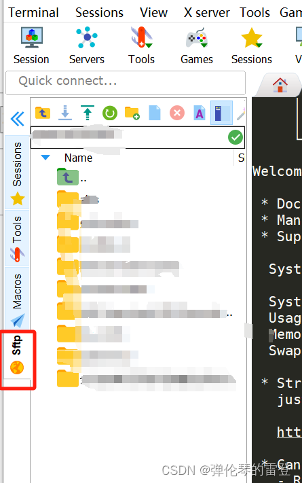Switch to the Sftp side tab

(17, 355)
